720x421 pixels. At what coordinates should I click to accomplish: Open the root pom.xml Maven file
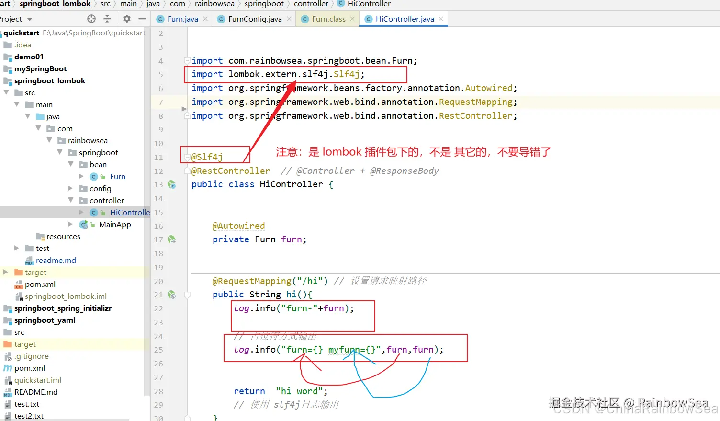[30, 368]
